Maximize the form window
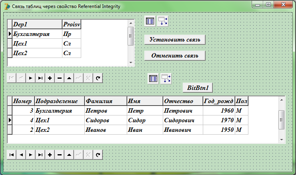The image size is (296, 175). 268,4
